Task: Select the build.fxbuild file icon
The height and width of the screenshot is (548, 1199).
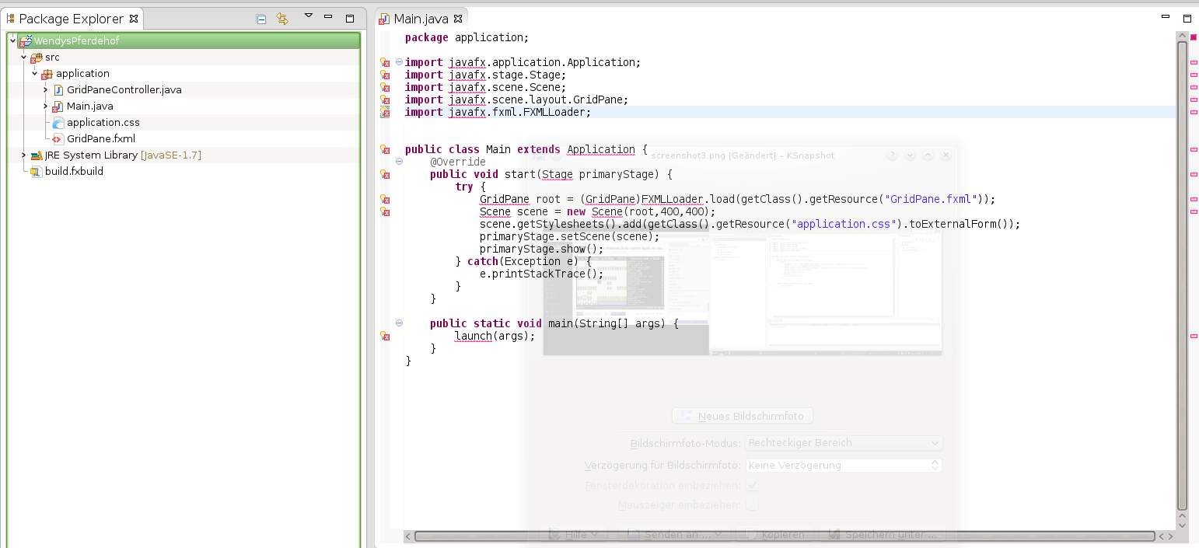Action: (36, 172)
